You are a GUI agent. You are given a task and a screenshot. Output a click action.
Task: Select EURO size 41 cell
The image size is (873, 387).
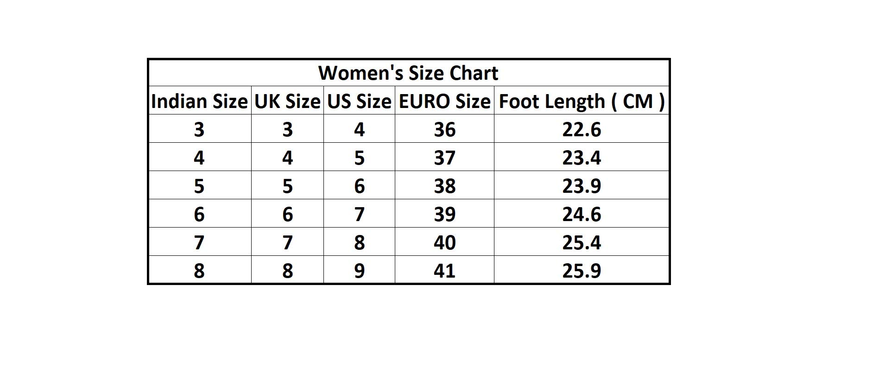click(444, 271)
